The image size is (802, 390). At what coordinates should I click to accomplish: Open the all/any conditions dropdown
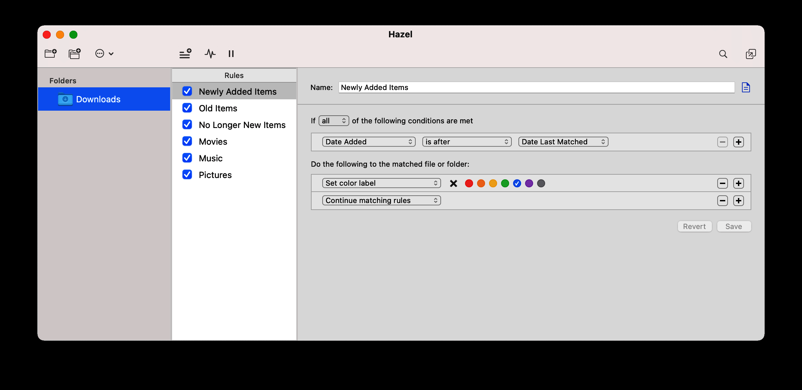point(334,121)
